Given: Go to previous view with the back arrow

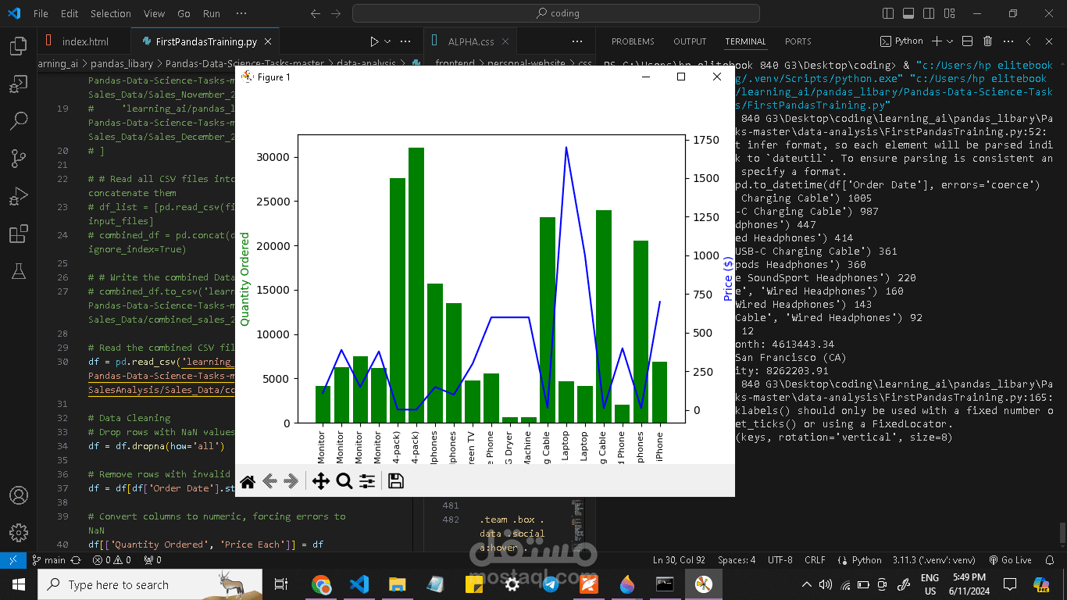Looking at the screenshot, I should tap(268, 482).
